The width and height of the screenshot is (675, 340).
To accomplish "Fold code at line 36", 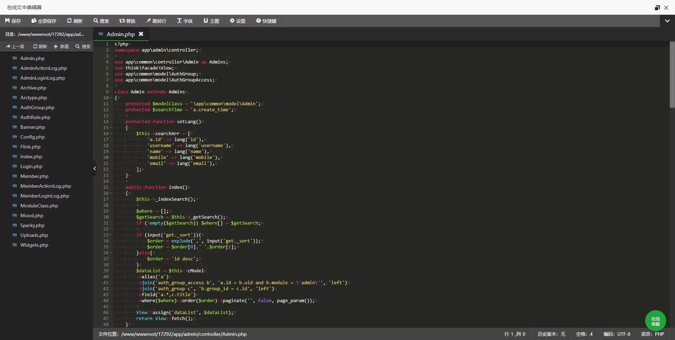I will pyautogui.click(x=111, y=253).
